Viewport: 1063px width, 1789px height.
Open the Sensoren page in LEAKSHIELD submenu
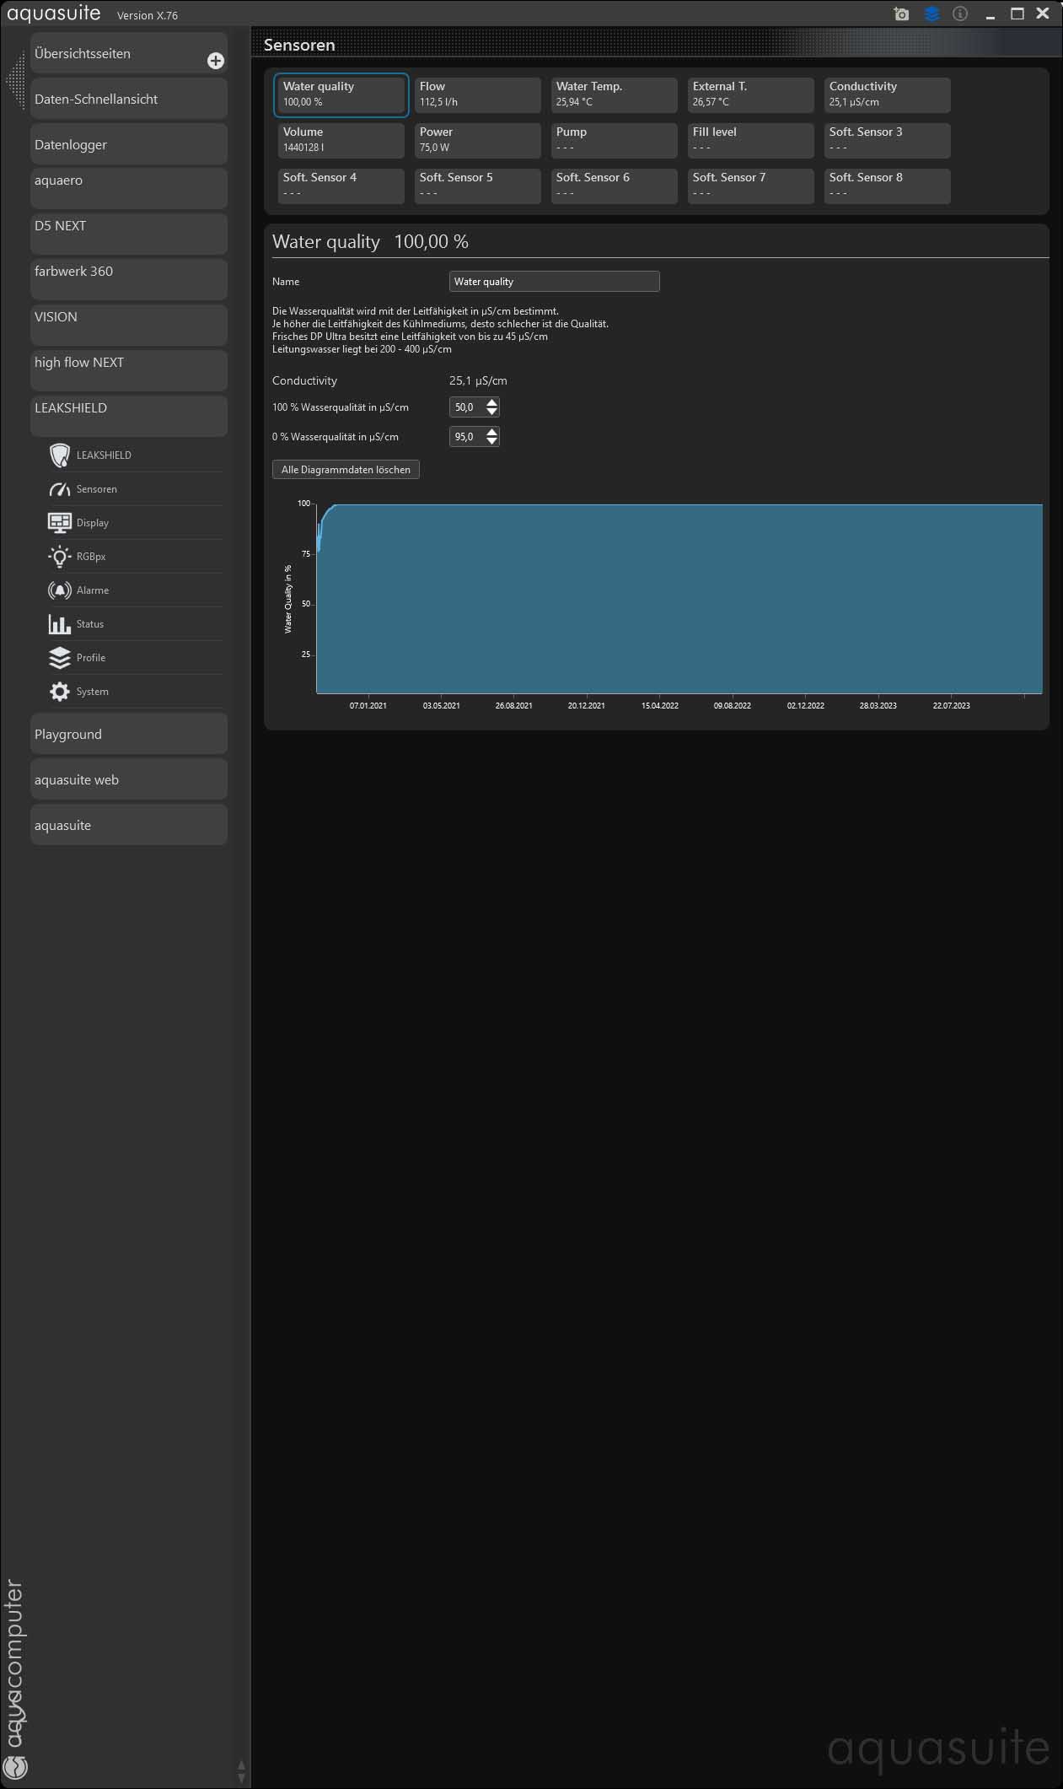135,489
